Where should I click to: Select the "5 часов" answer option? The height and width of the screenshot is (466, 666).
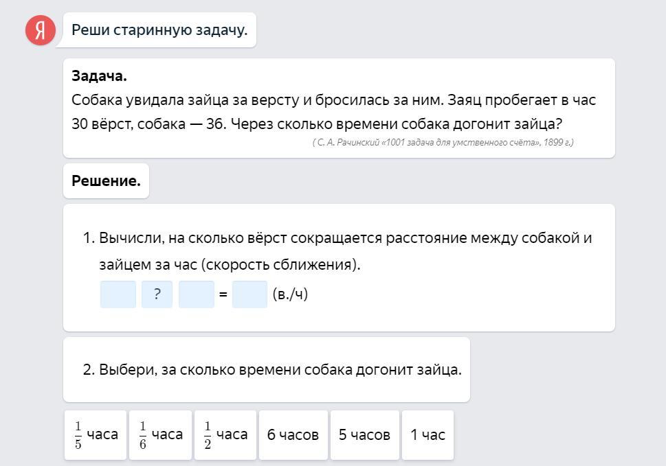coord(364,435)
